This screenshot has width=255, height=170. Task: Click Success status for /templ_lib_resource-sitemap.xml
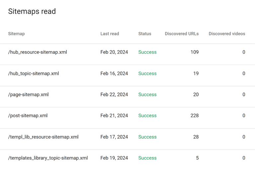tap(147, 137)
